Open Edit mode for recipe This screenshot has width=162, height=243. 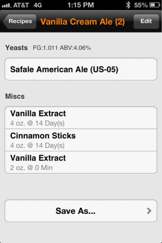tap(146, 21)
